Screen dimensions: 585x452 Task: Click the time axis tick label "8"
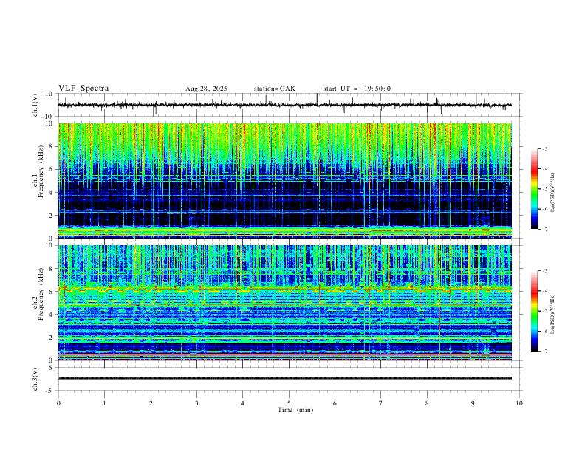point(427,403)
